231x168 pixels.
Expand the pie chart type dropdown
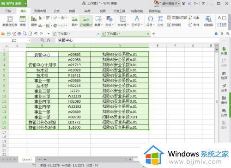[x=59, y=25]
